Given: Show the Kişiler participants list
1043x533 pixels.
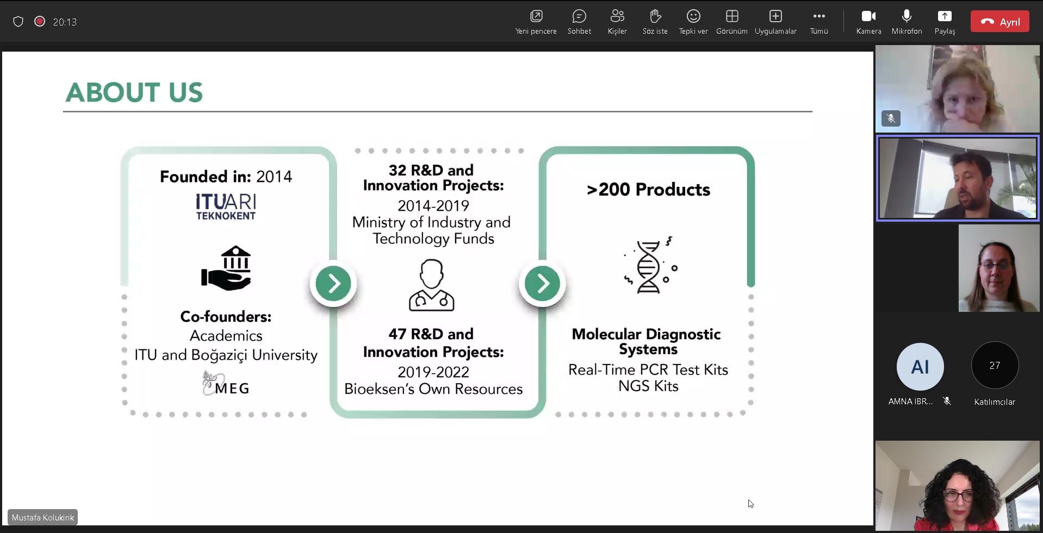Looking at the screenshot, I should tap(617, 22).
